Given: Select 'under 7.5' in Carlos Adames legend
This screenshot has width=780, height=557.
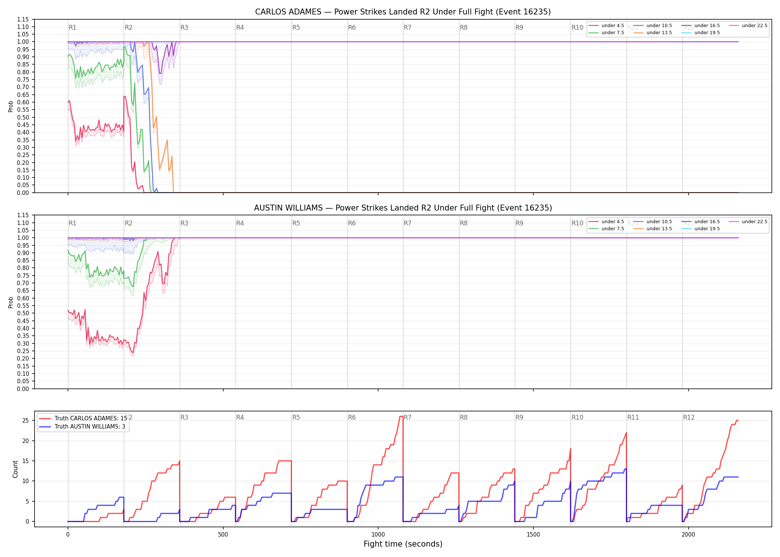Looking at the screenshot, I should [607, 33].
